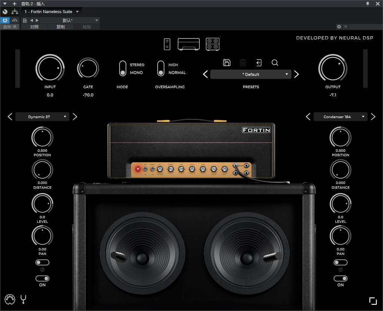
Task: Load next host preset arrow
Action: pos(37,21)
